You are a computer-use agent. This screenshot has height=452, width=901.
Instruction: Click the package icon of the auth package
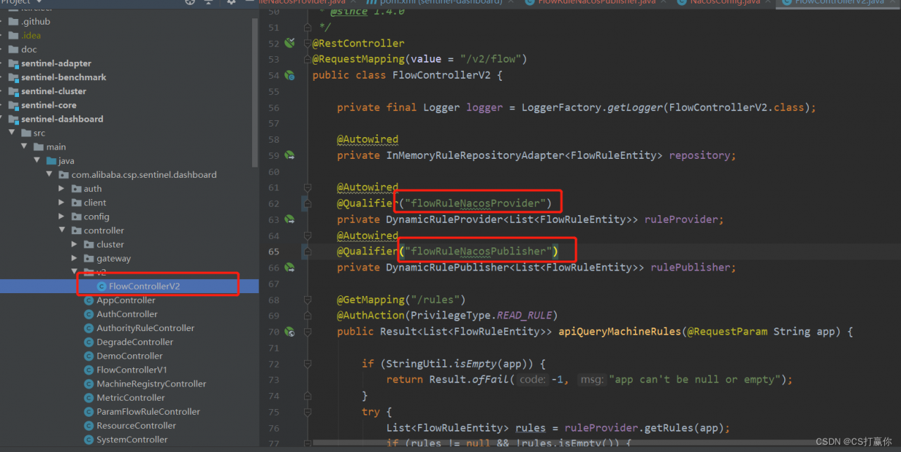77,188
